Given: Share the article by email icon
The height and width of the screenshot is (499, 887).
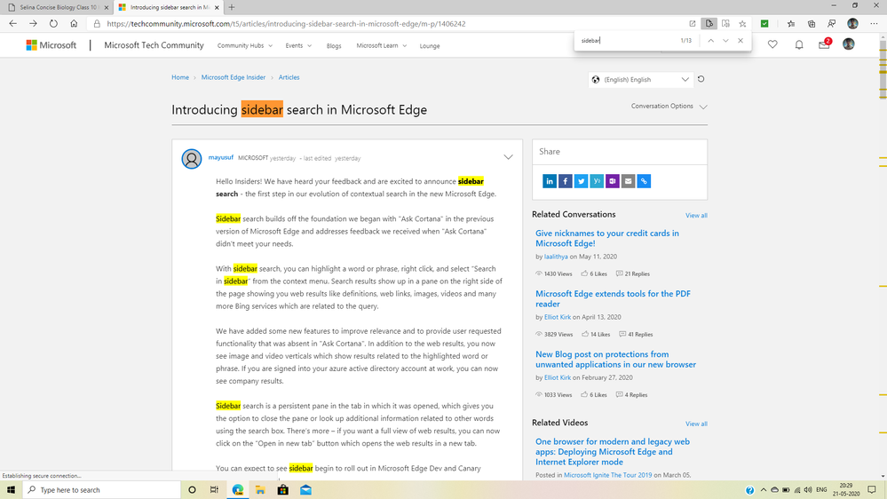Looking at the screenshot, I should [628, 181].
